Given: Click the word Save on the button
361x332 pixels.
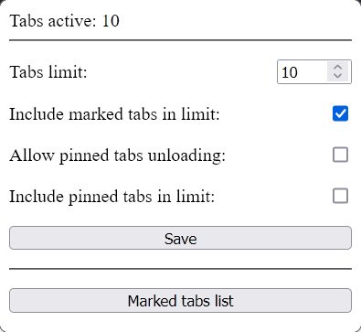Looking at the screenshot, I should pyautogui.click(x=180, y=239).
